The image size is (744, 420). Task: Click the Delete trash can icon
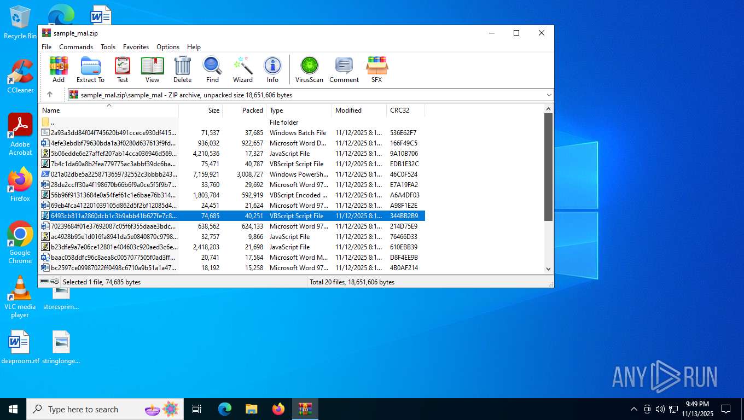click(x=183, y=69)
